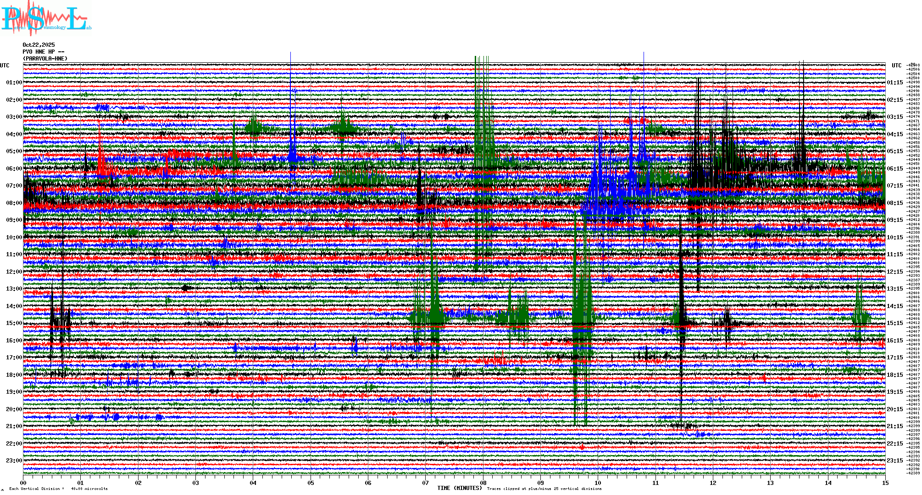The width and height of the screenshot is (922, 495).
Task: Click minute tick 00 on bottom axis
Action: click(x=23, y=483)
